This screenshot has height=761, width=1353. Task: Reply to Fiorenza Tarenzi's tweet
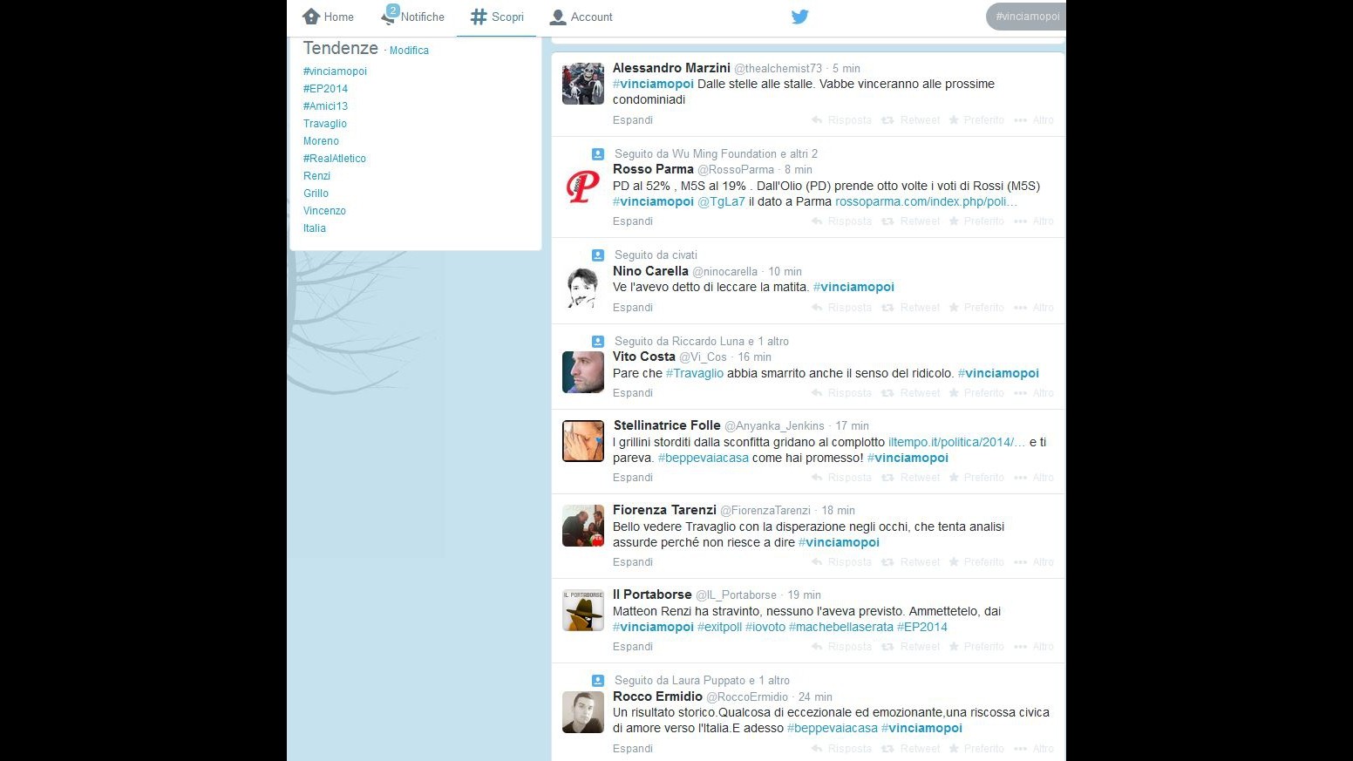coord(841,562)
